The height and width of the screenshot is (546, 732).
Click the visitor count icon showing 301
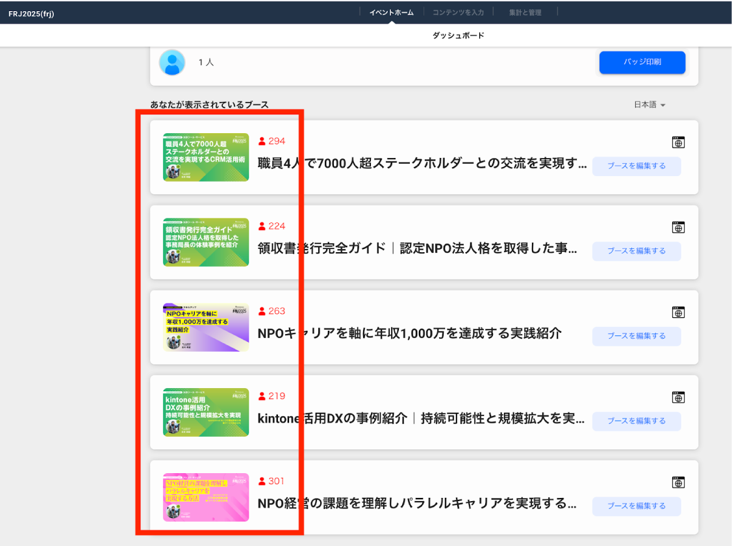262,482
